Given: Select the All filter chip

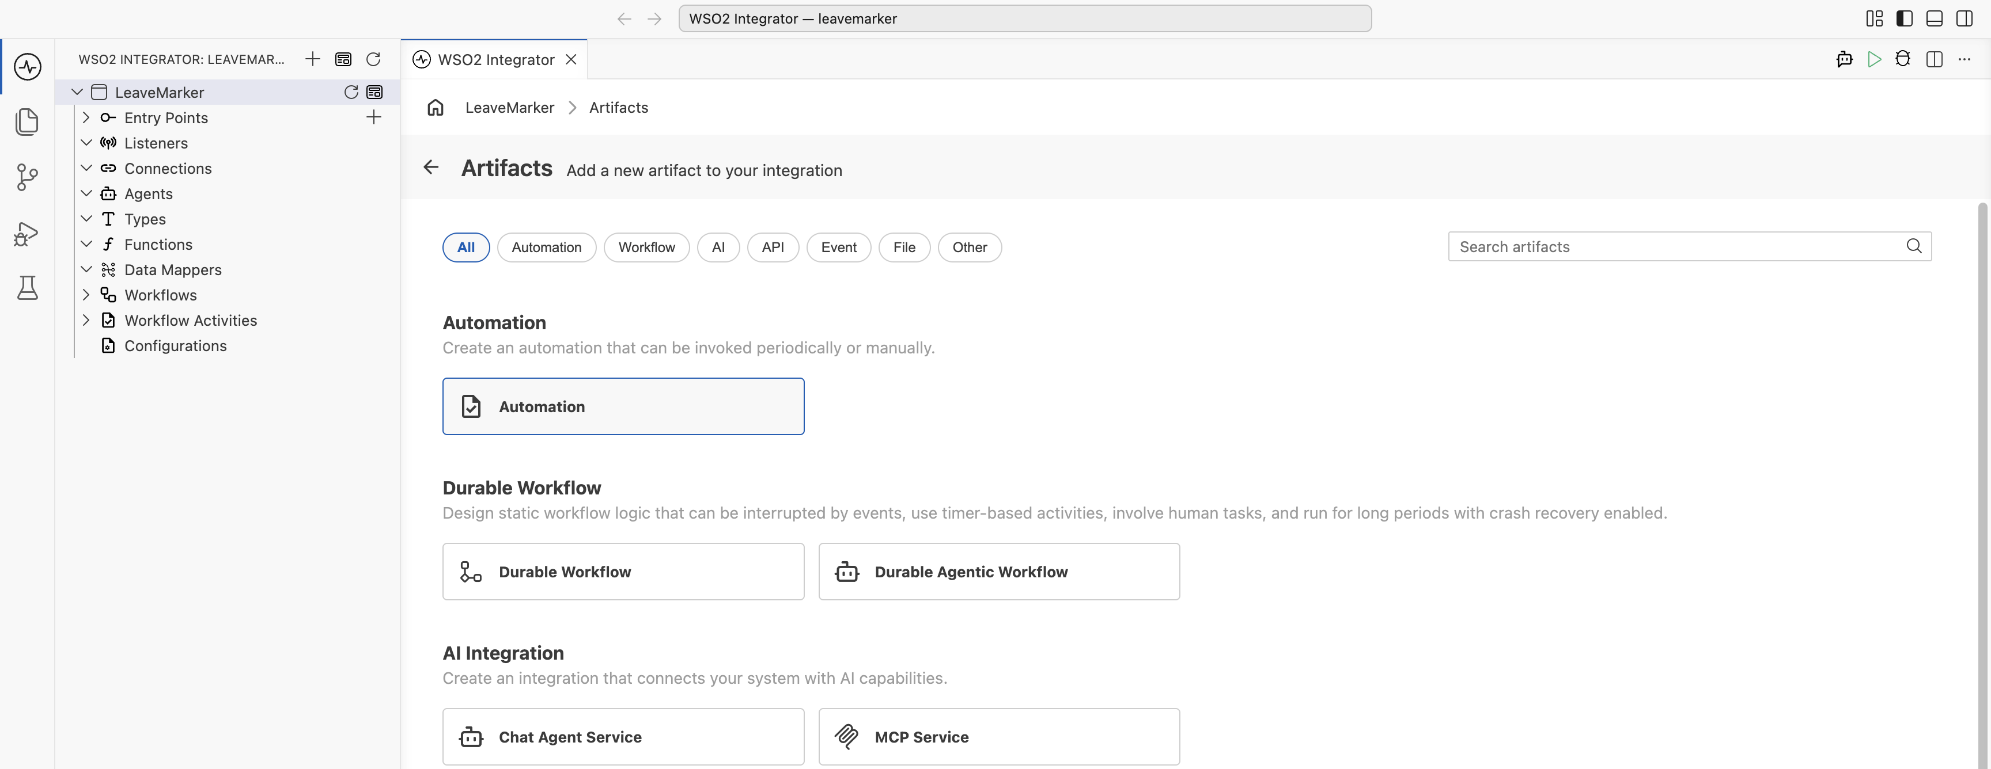Looking at the screenshot, I should point(466,247).
